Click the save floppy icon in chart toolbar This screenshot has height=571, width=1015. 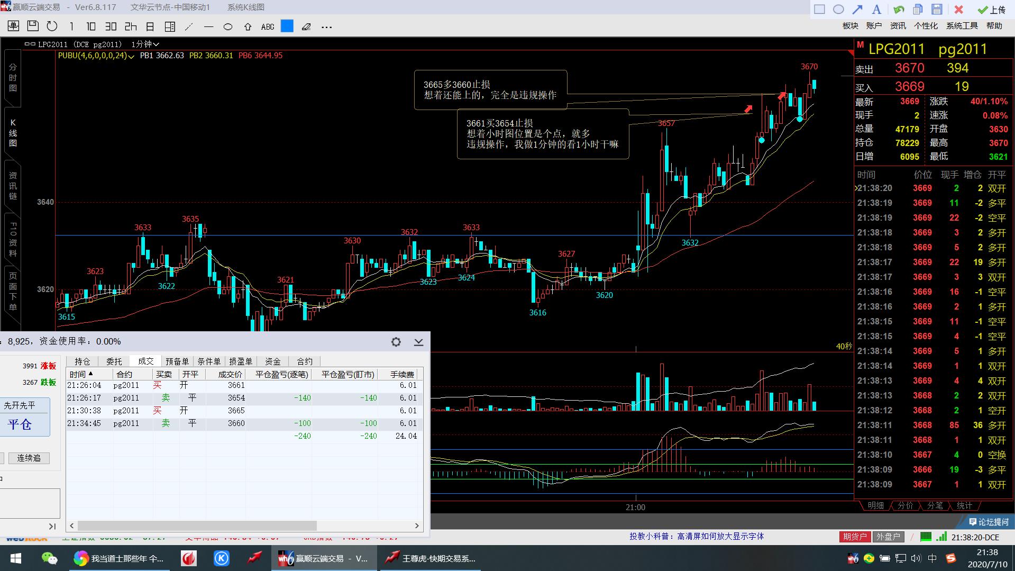(x=33, y=26)
